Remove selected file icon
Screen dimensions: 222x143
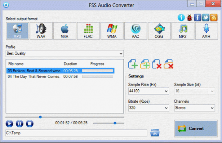coord(156,64)
